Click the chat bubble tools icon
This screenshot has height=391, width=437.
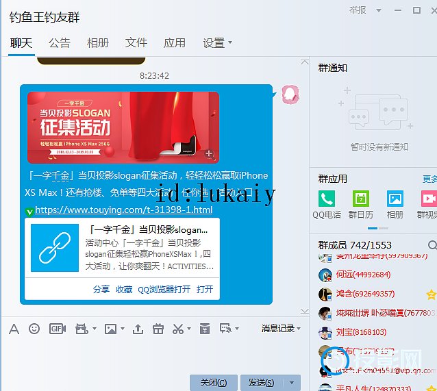point(225,329)
